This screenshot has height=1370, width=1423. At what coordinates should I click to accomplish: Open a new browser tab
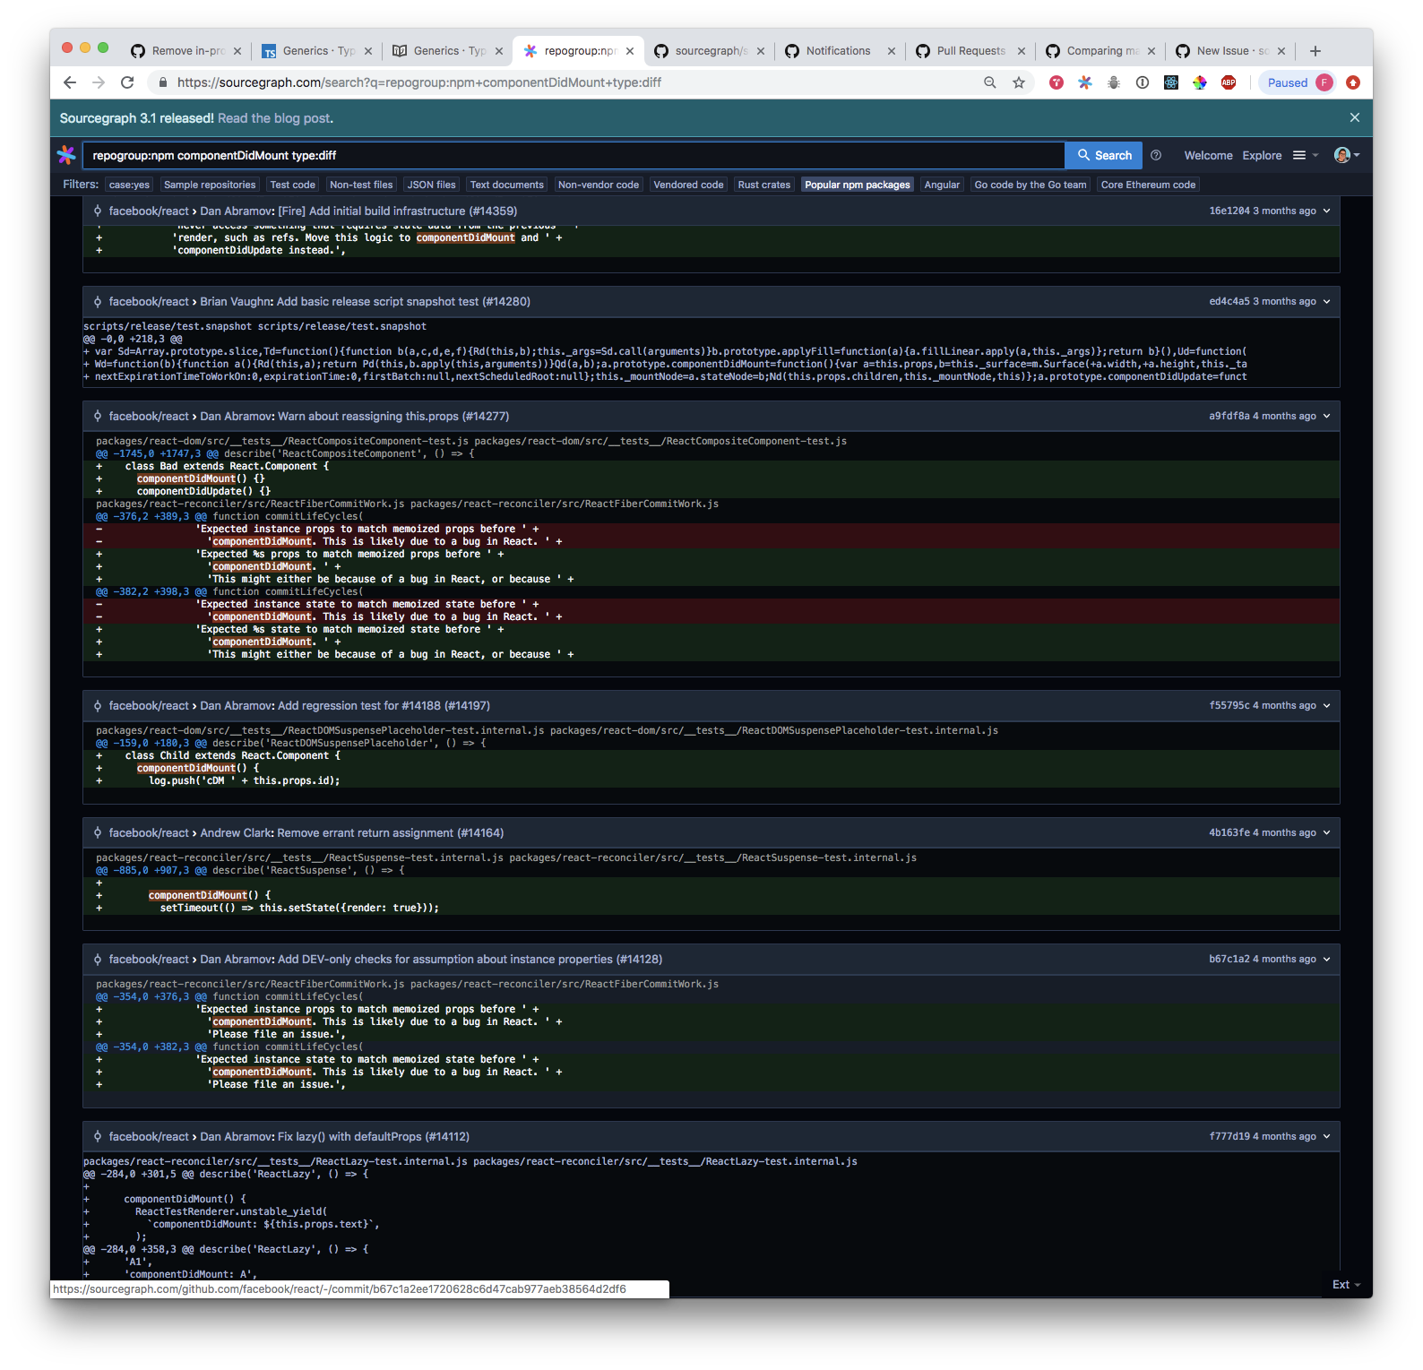pos(1315,51)
